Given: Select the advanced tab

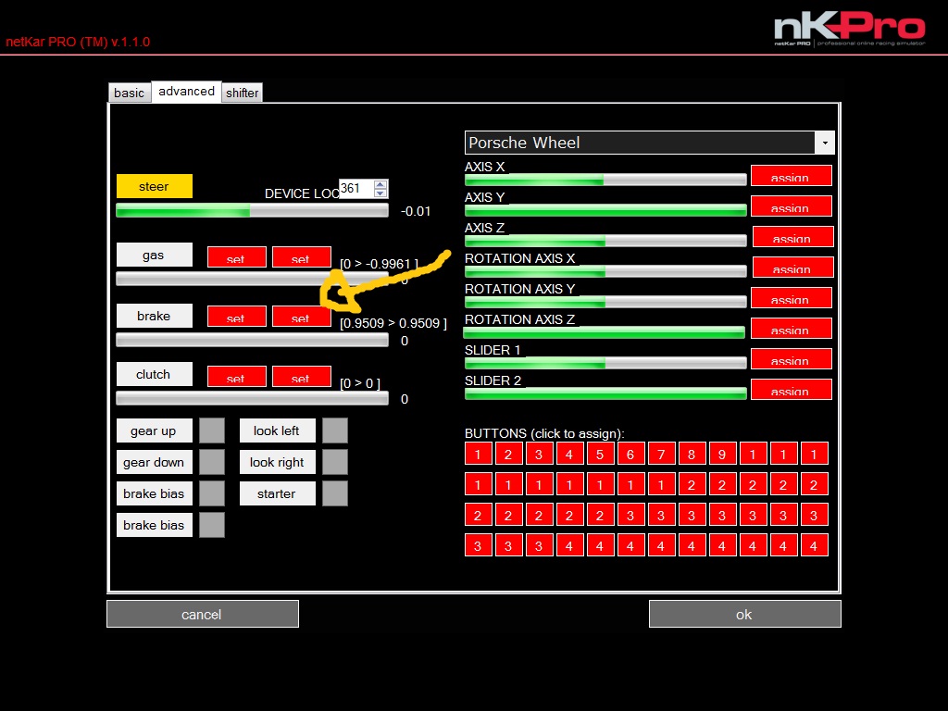Looking at the screenshot, I should click(x=186, y=92).
